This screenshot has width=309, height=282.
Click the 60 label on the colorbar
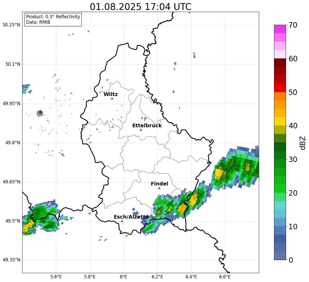click(x=293, y=59)
